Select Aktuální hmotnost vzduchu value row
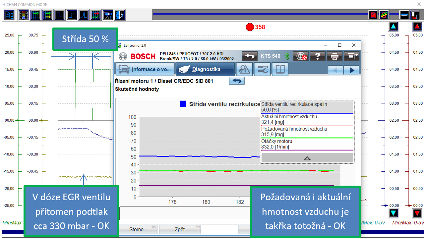The width and height of the screenshot is (424, 239). (x=307, y=120)
